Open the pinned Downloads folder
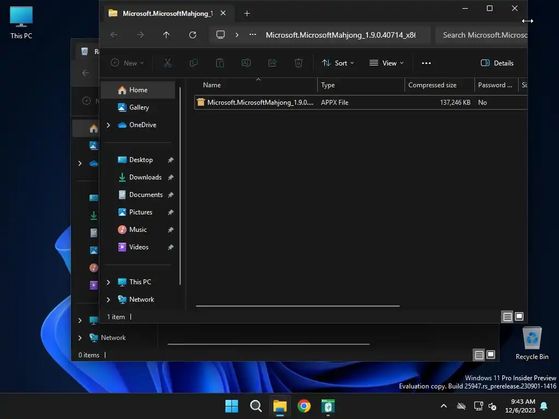 [x=145, y=177]
